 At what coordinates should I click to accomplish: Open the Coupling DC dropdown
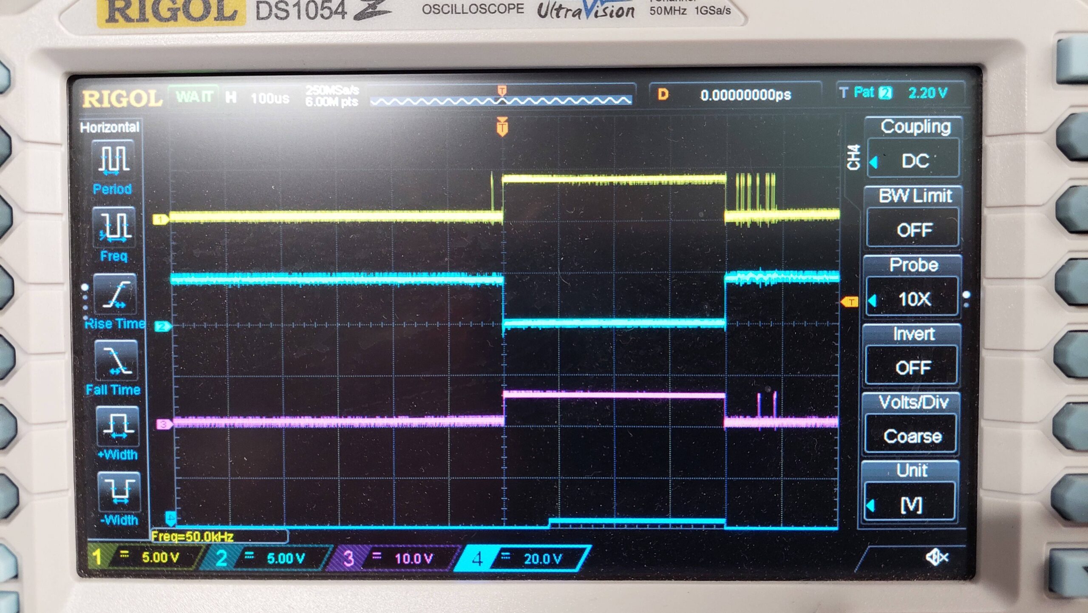pos(915,161)
